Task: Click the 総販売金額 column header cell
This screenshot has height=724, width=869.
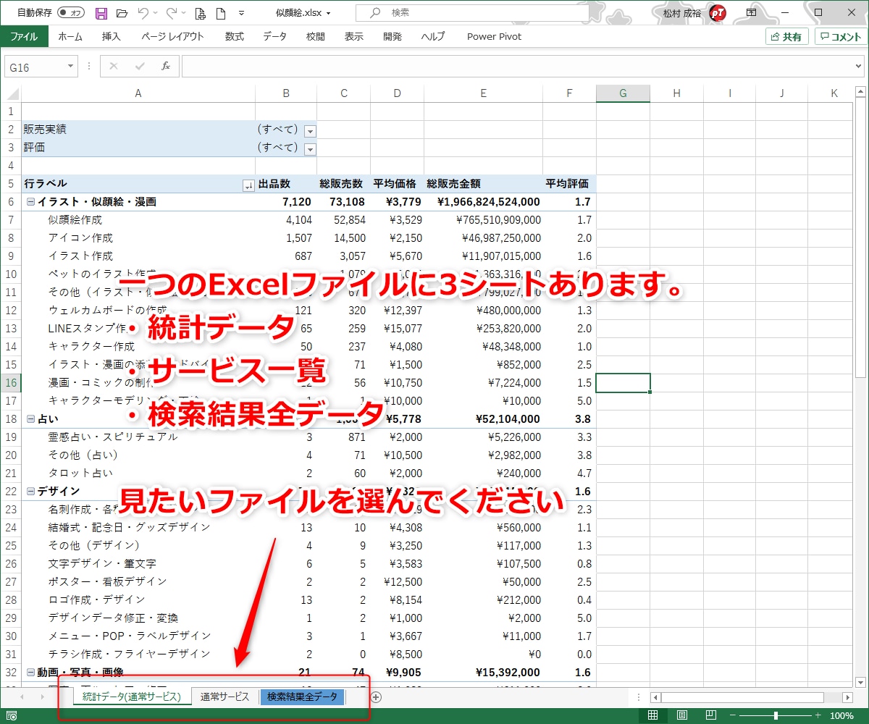Action: (x=483, y=184)
